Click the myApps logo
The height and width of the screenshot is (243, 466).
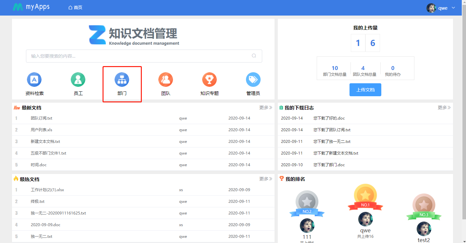click(x=31, y=7)
